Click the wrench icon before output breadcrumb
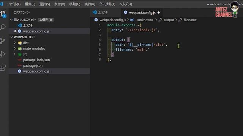Viewport: 243px width, 136px height. (160, 20)
